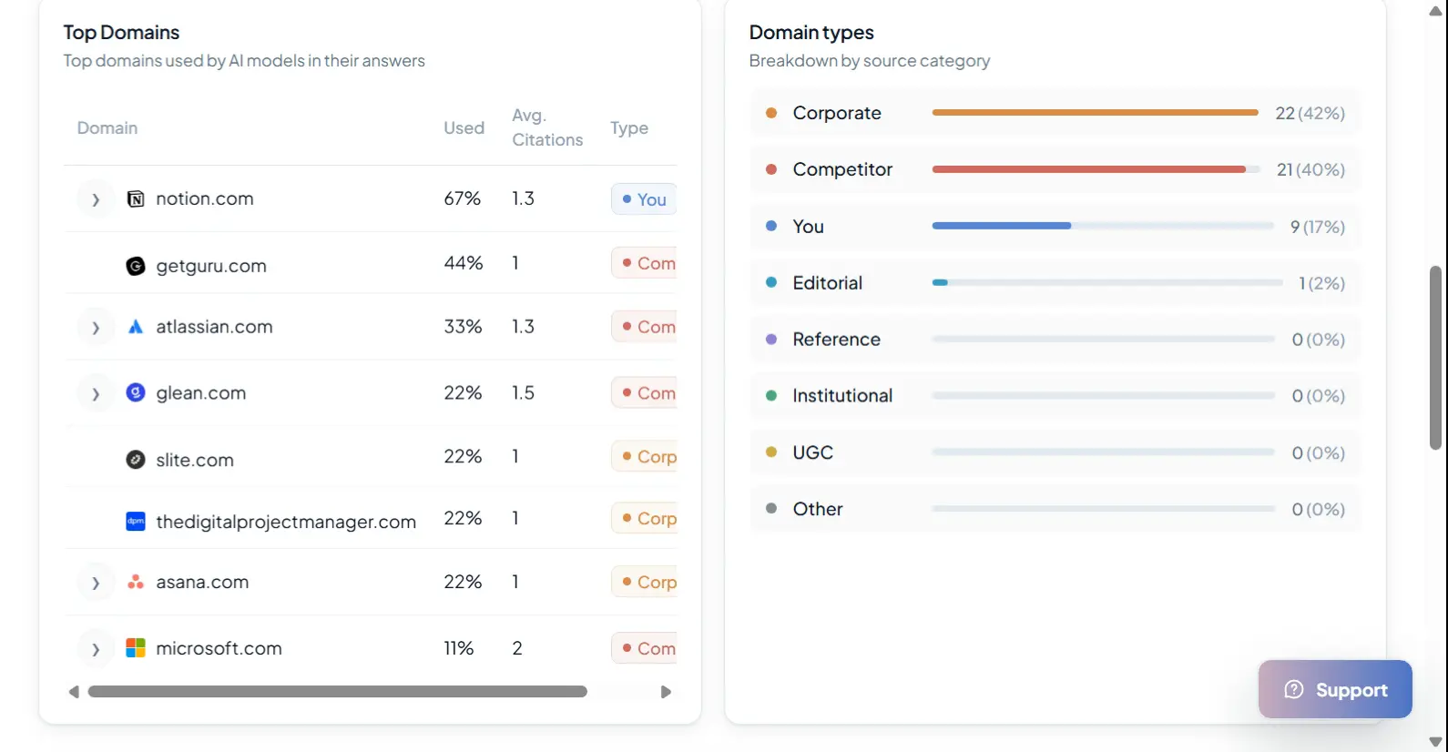Click the Avg. Citations column header
The width and height of the screenshot is (1448, 752).
(x=547, y=127)
